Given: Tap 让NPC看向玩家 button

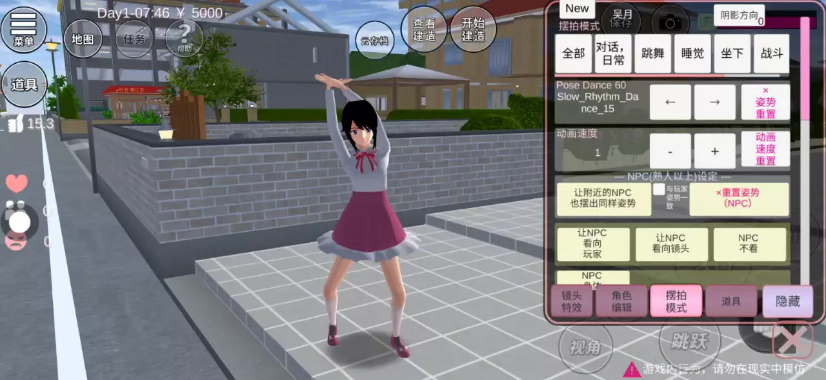Looking at the screenshot, I should click(x=593, y=244).
